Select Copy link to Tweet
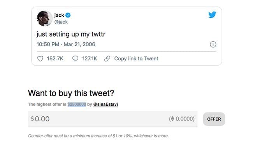 [136, 58]
